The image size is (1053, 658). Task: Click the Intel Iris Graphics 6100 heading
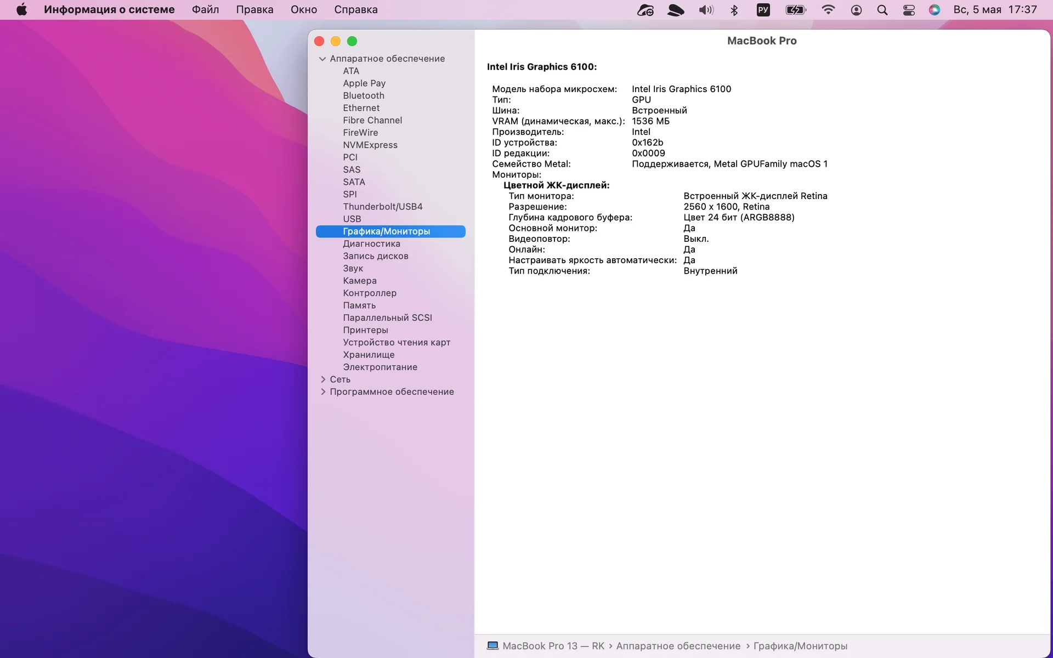click(x=542, y=67)
